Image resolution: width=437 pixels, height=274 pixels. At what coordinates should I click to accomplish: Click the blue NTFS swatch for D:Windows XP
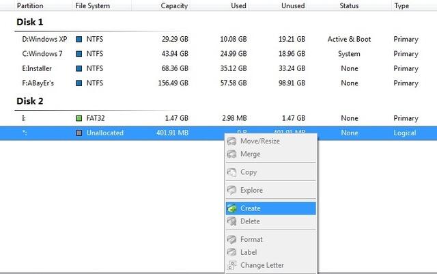coord(79,39)
